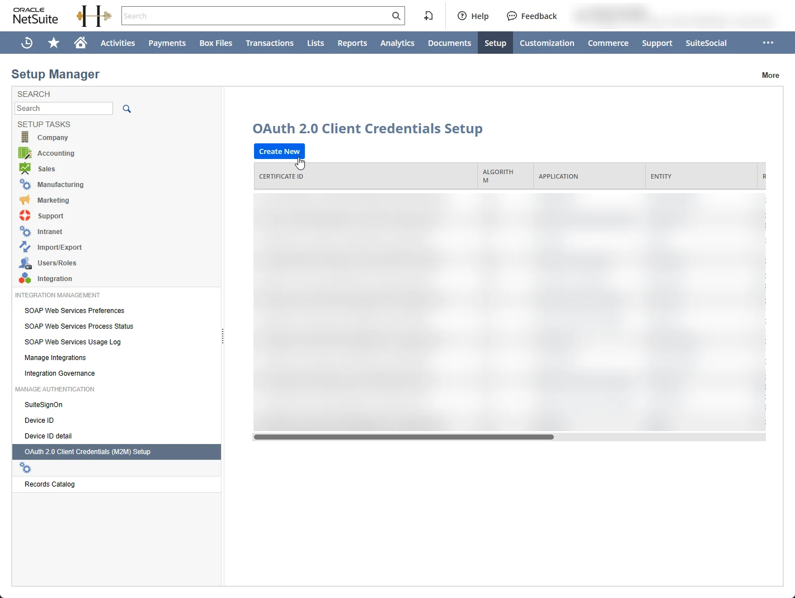Image resolution: width=795 pixels, height=598 pixels.
Task: Click the Manufacturing gears icon
Action: (x=25, y=184)
